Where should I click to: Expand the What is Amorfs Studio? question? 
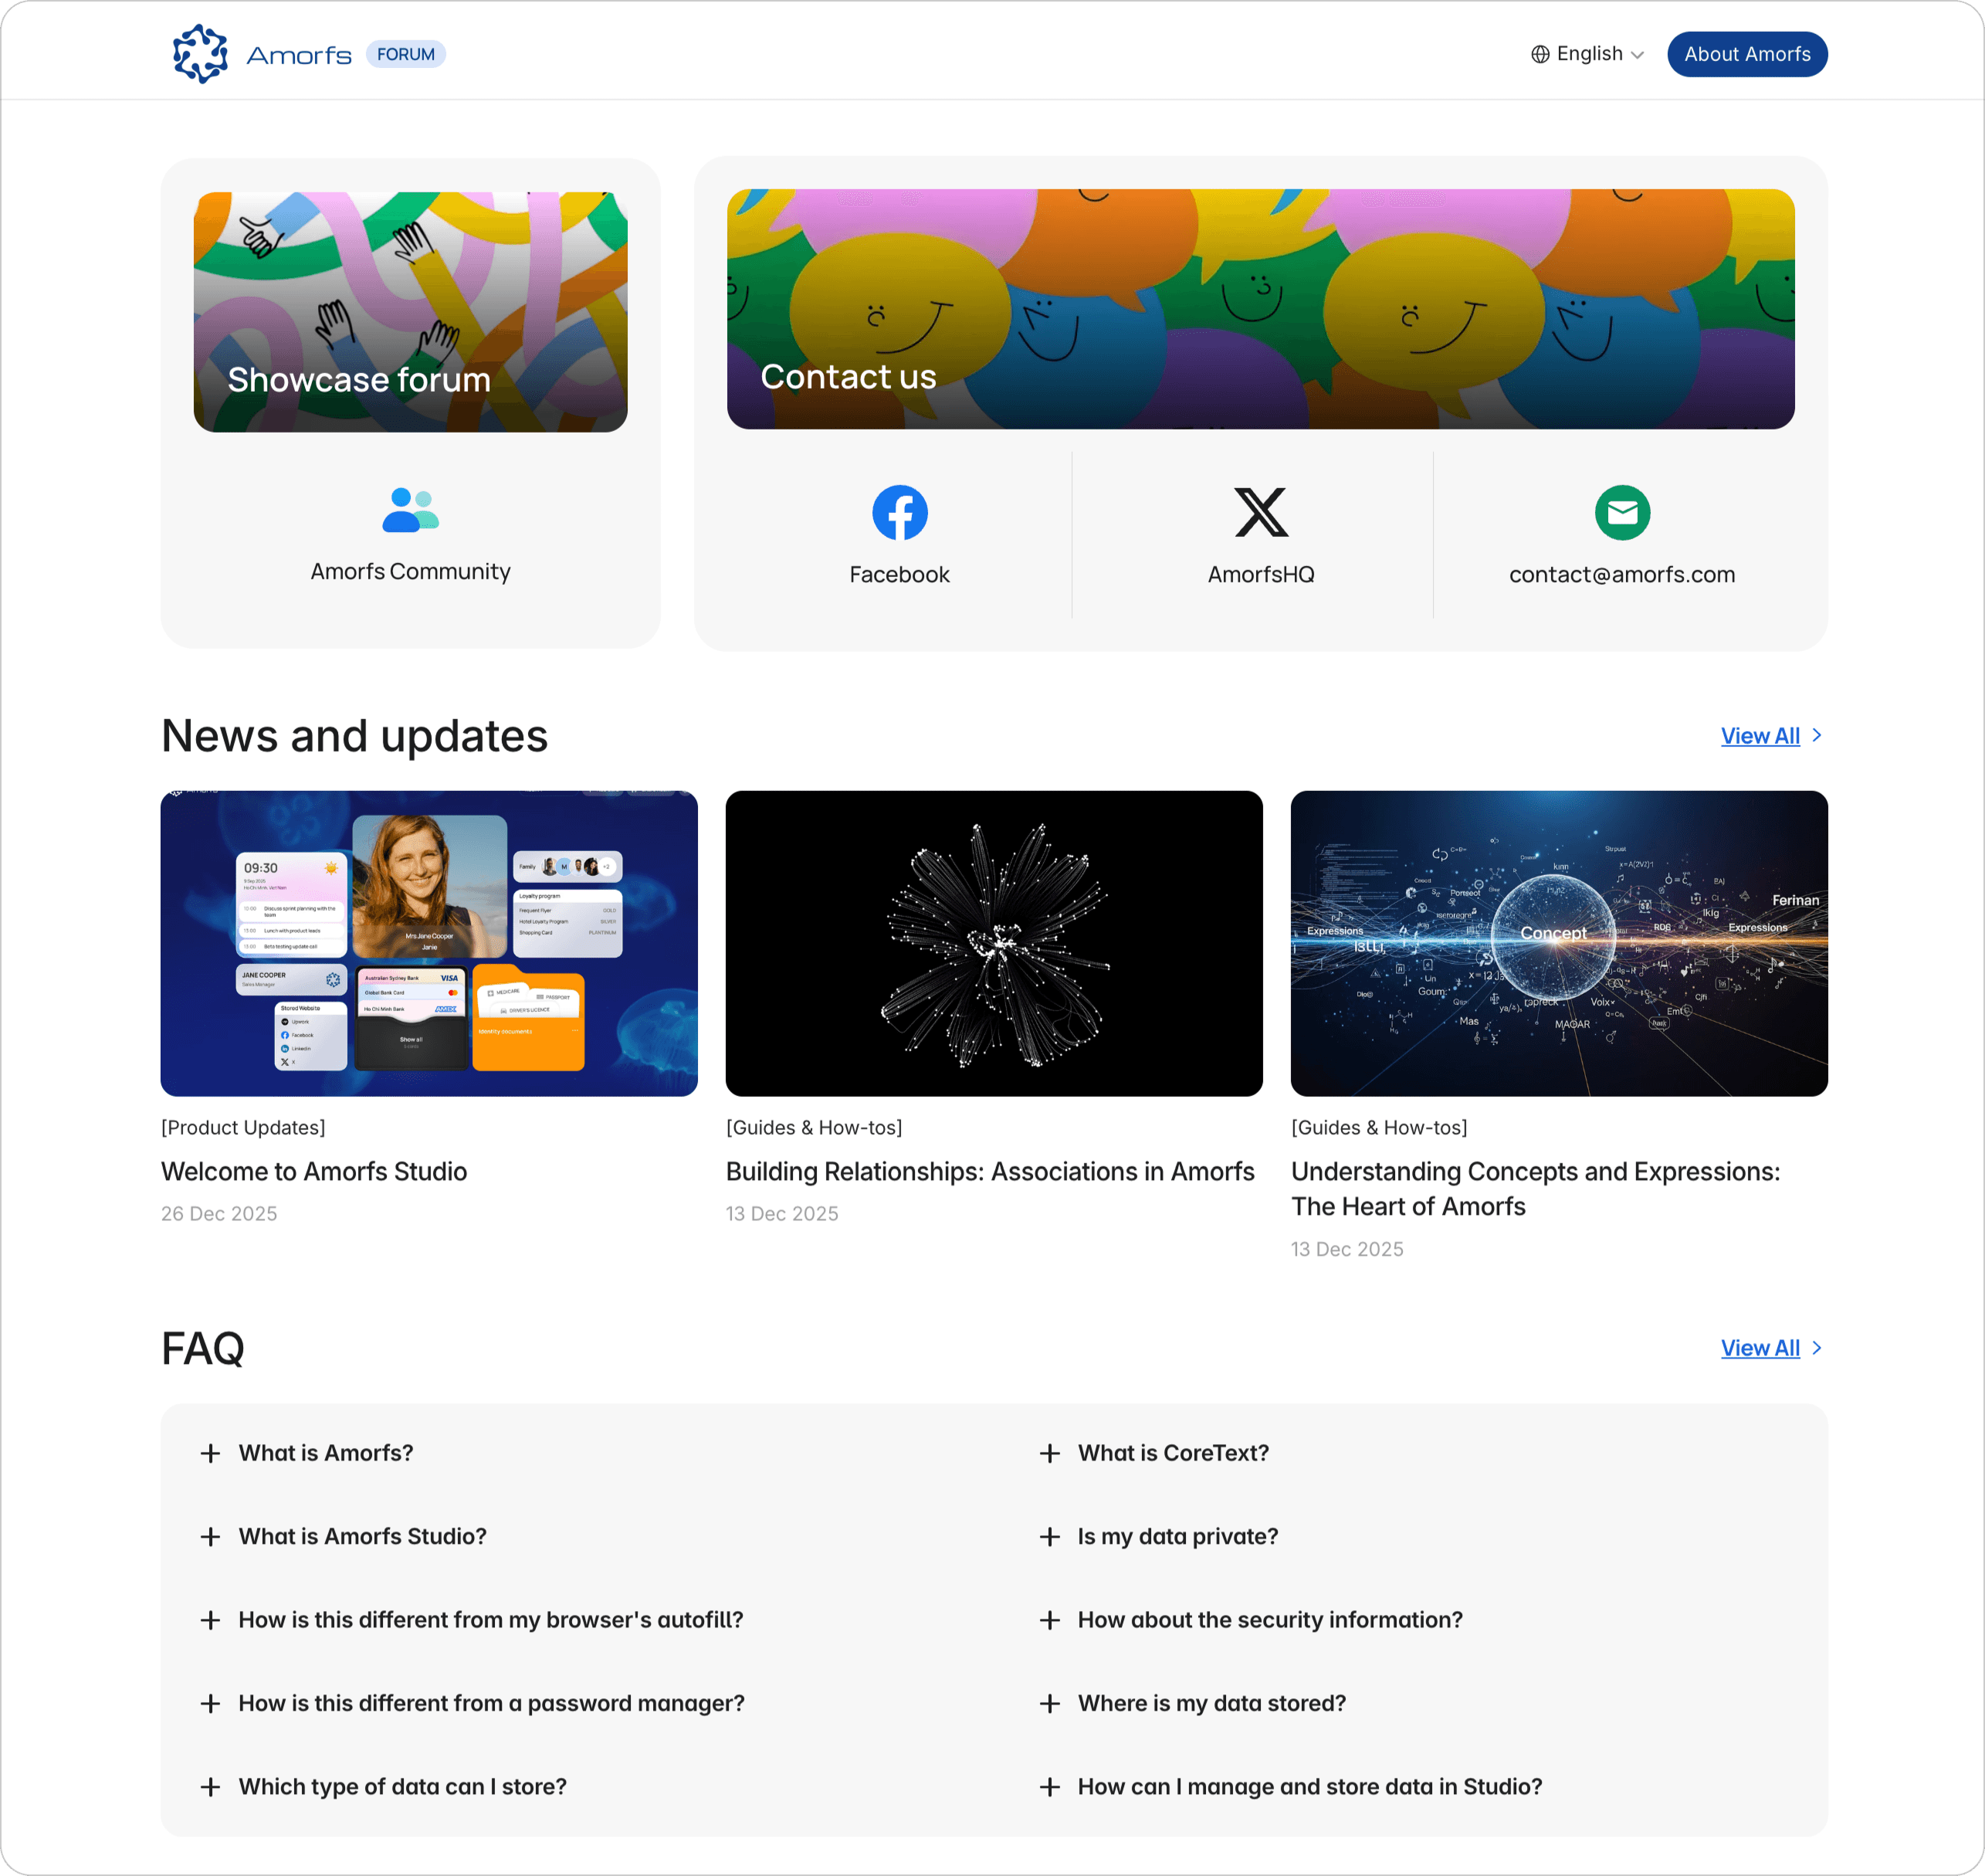pos(362,1536)
